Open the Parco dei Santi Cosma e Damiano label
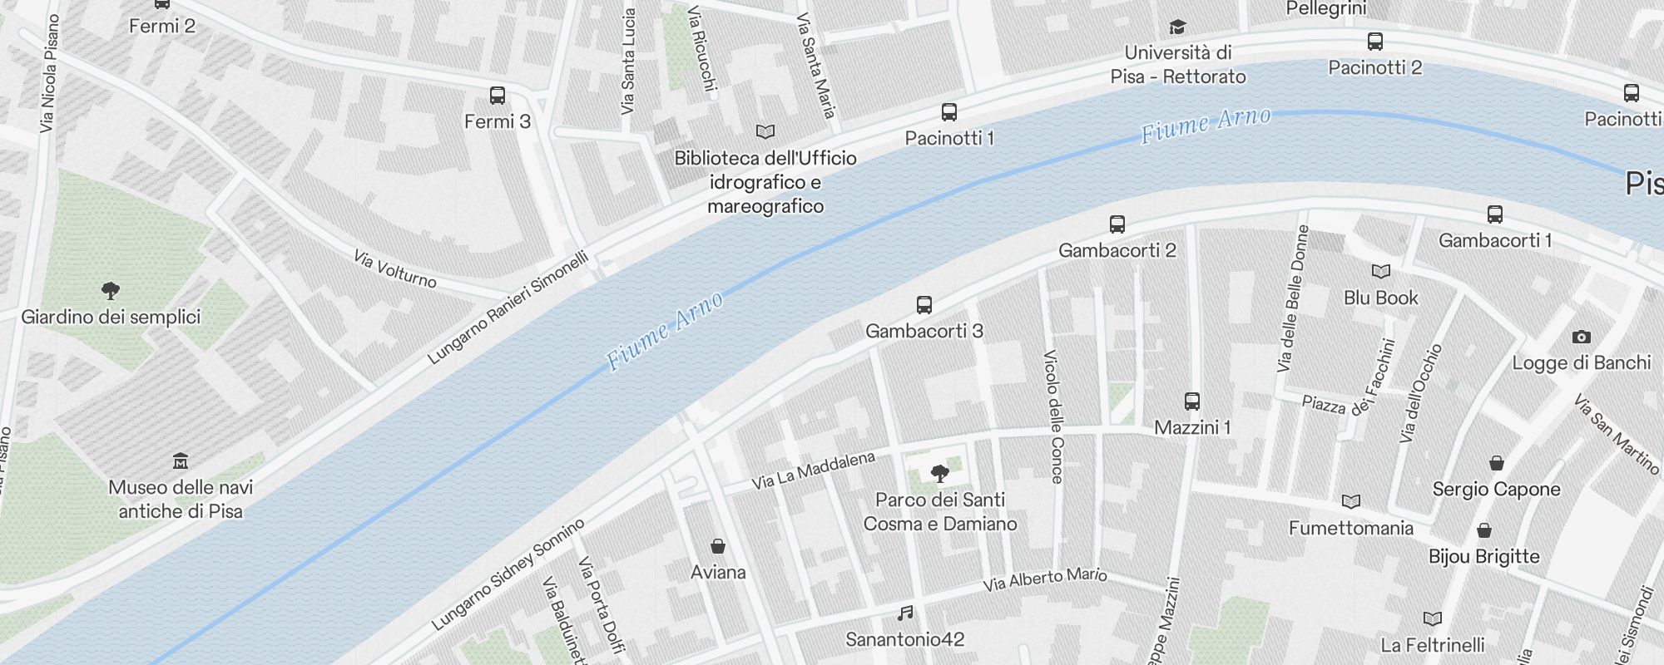This screenshot has width=1664, height=665. 940,511
